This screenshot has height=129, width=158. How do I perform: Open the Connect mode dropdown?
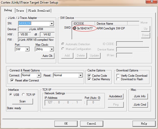pyautogui.click(x=39, y=75)
